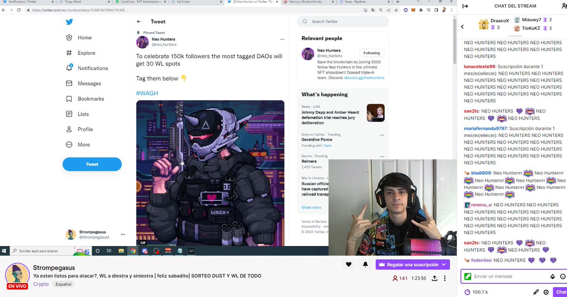Click the blue Tweet button
Screen dimensions: 567x297
pos(92,164)
